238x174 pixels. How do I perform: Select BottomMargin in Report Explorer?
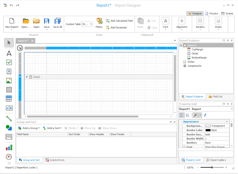pyautogui.click(x=197, y=58)
